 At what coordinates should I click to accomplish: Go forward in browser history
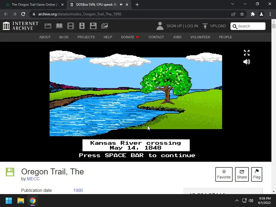click(x=15, y=14)
